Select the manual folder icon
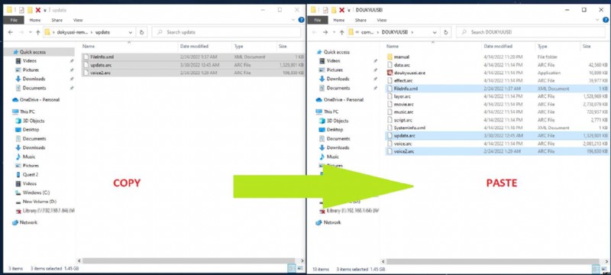611x275 pixels. pyautogui.click(x=390, y=57)
